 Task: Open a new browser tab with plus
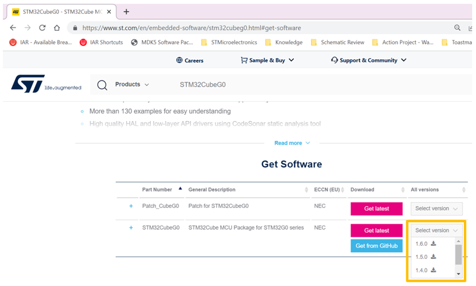126,12
